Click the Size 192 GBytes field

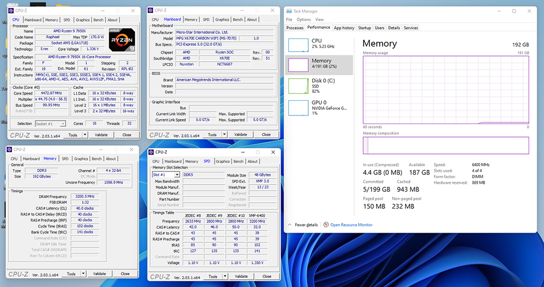pos(41,177)
